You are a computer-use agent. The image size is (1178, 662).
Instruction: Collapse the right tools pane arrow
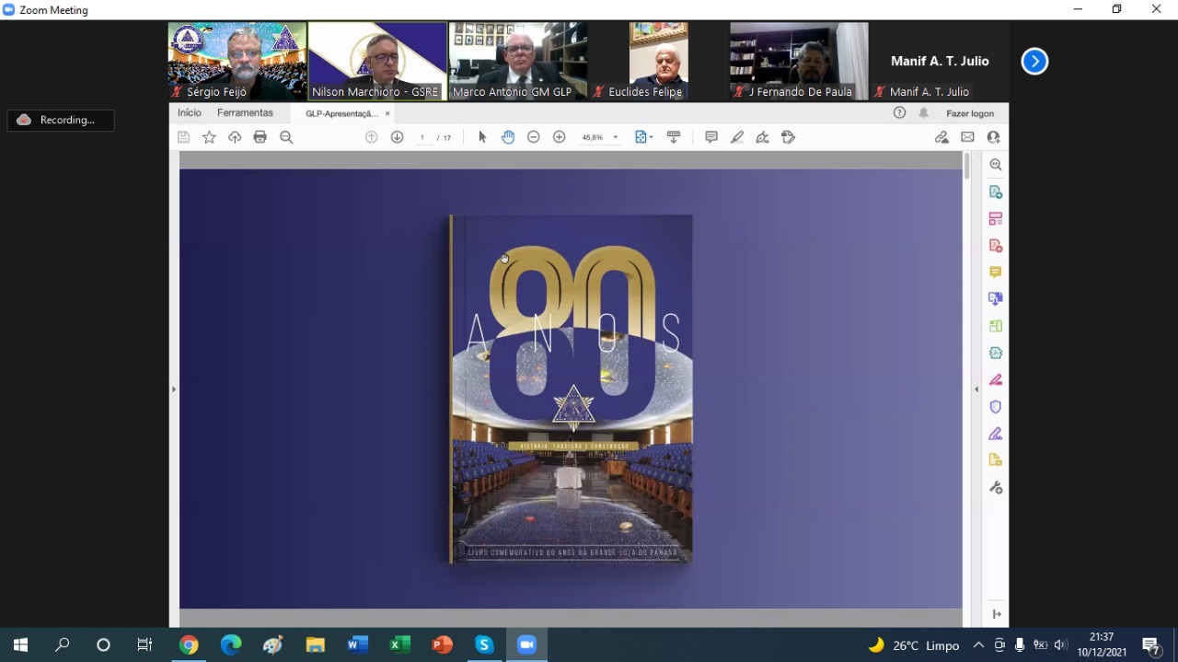pyautogui.click(x=976, y=389)
